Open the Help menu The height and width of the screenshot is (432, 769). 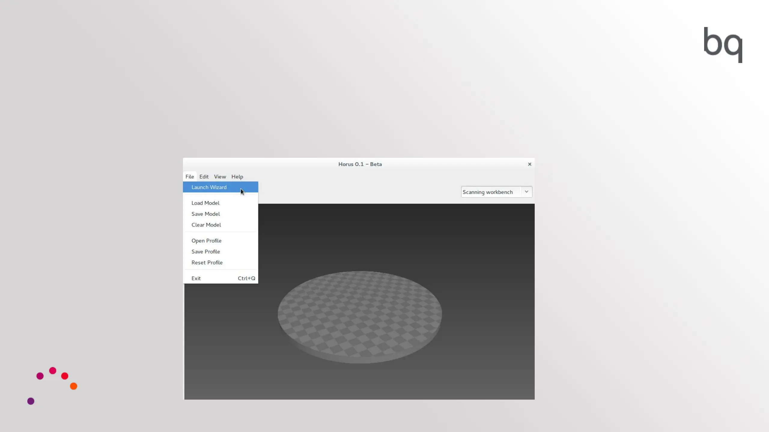[x=237, y=177]
